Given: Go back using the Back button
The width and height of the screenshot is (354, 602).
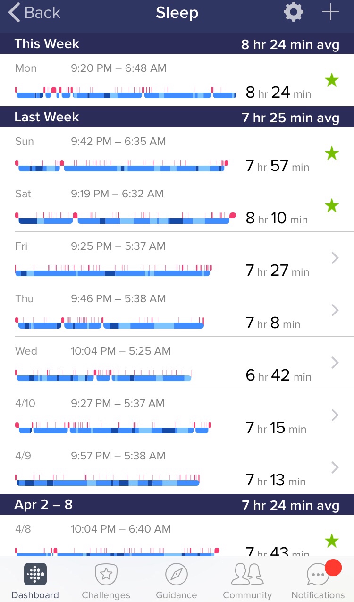Looking at the screenshot, I should coord(35,13).
